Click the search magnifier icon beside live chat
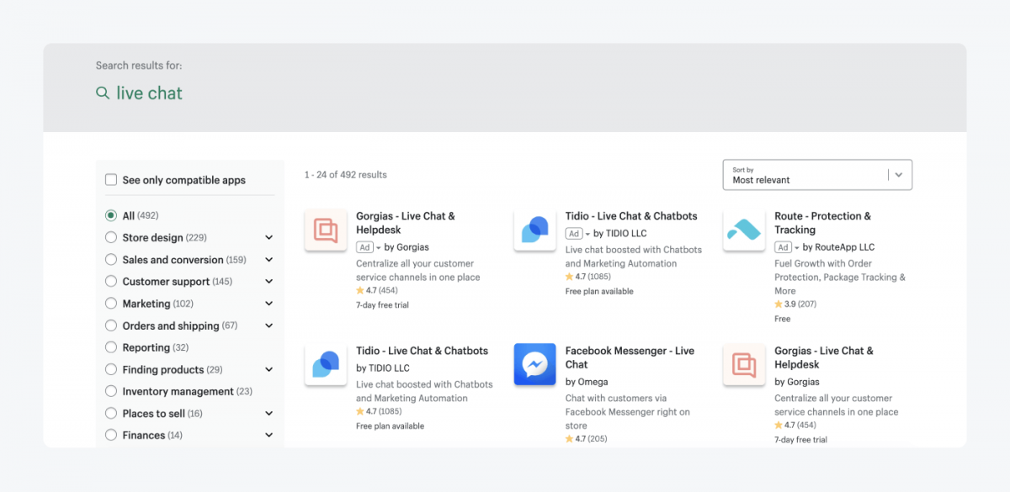1010x492 pixels. pyautogui.click(x=103, y=93)
